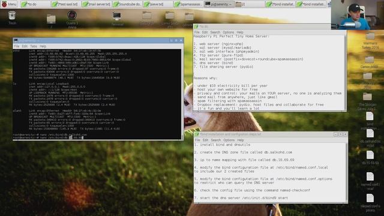Click line 'spam filtering with spamassassin'
Viewport: 384px width, 216px height.
[x=228, y=101]
